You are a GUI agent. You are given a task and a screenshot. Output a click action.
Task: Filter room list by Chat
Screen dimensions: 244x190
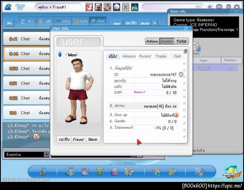coord(98,21)
